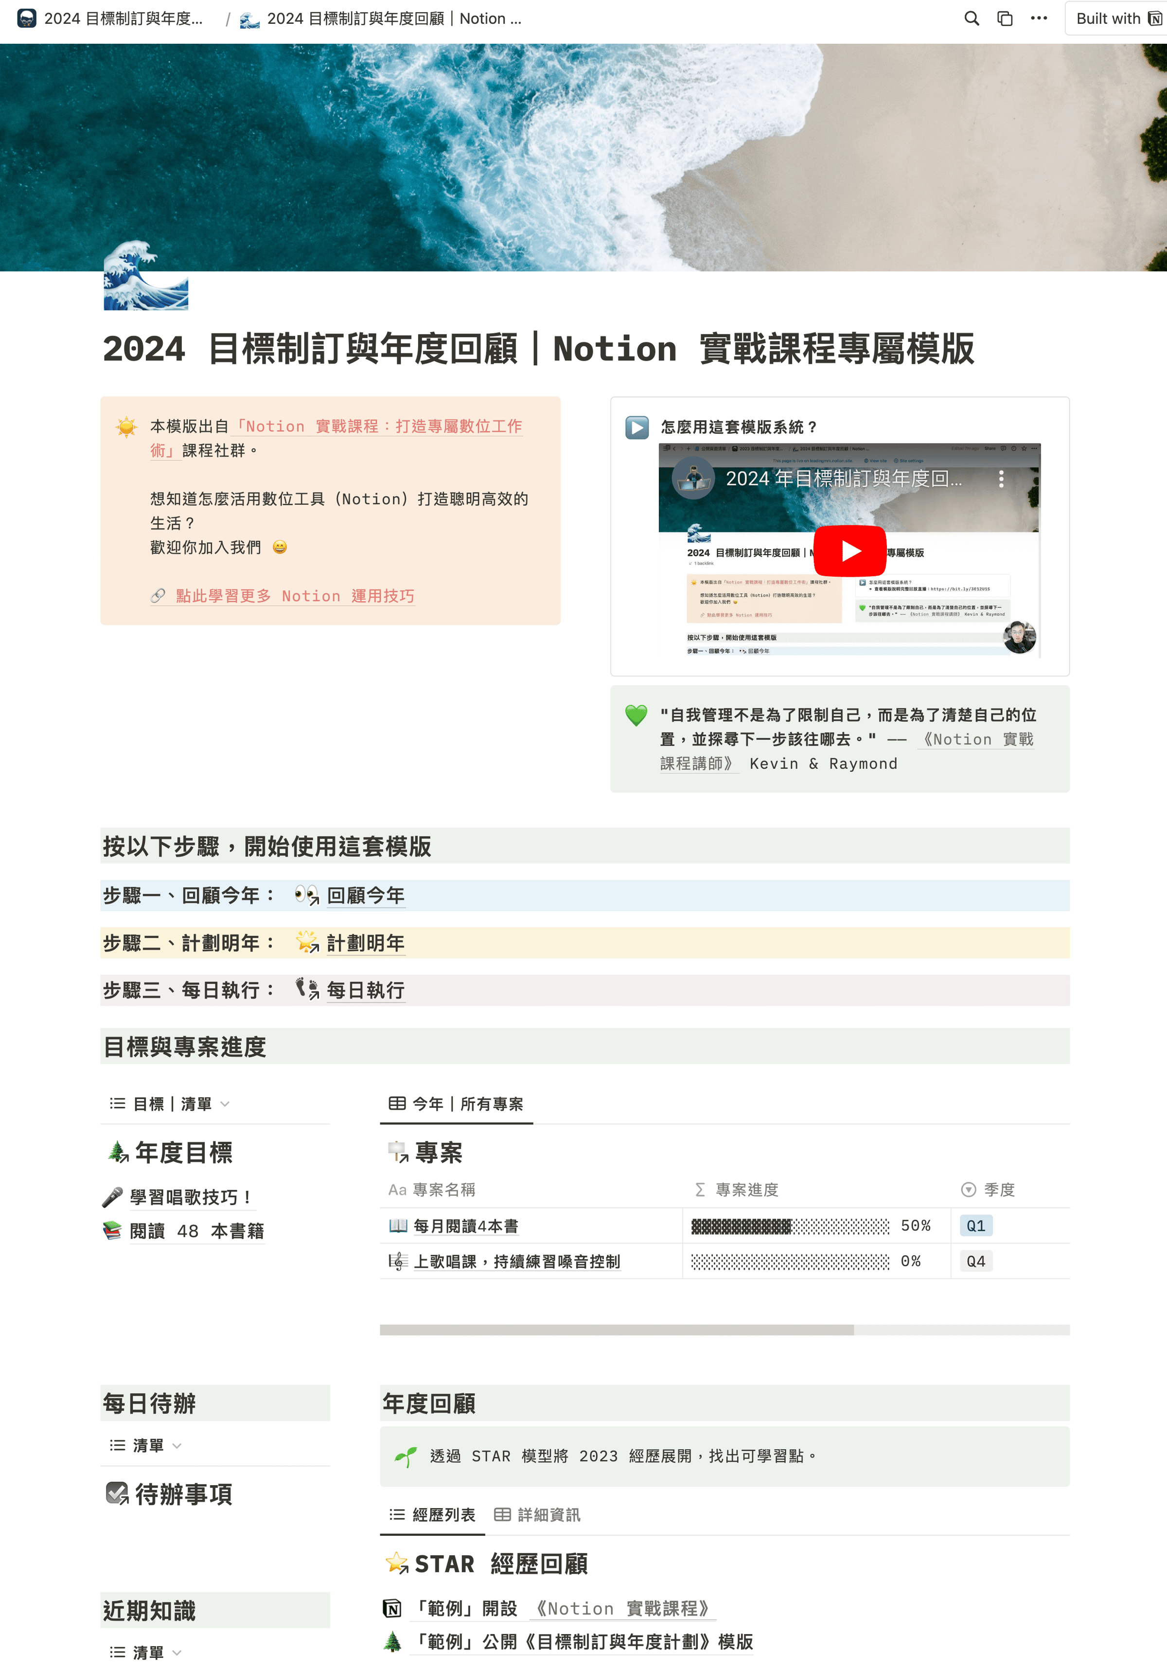Click the green heart callout icon
The height and width of the screenshot is (1670, 1167).
click(x=636, y=716)
